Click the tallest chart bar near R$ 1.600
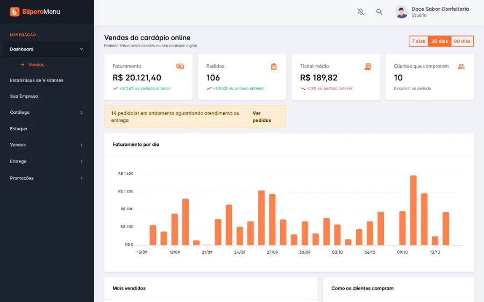484x302 pixels. [413, 210]
